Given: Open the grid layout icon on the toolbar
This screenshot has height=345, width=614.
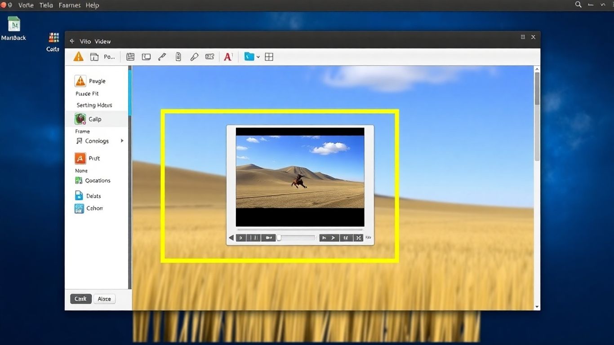Looking at the screenshot, I should point(269,57).
